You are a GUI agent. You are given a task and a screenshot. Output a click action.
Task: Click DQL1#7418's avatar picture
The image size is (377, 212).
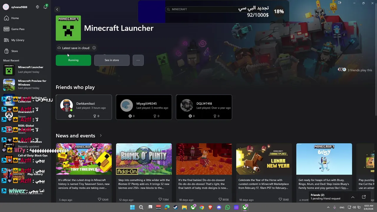(x=187, y=106)
